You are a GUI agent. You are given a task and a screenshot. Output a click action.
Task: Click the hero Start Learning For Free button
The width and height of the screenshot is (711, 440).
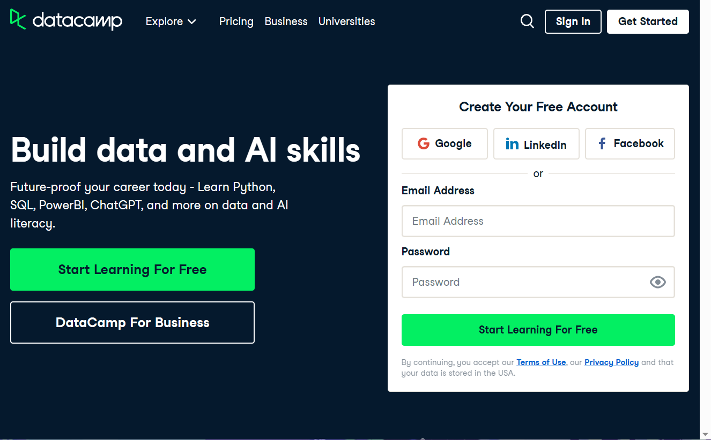tap(132, 269)
